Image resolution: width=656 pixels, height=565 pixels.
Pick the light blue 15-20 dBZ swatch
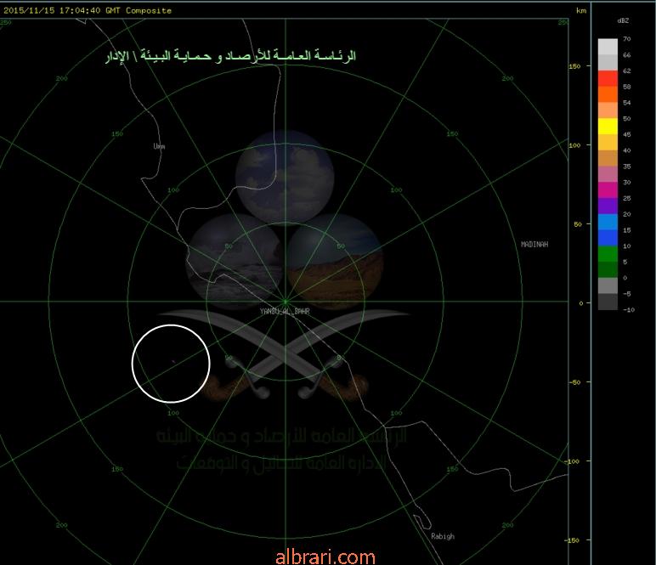pyautogui.click(x=608, y=222)
